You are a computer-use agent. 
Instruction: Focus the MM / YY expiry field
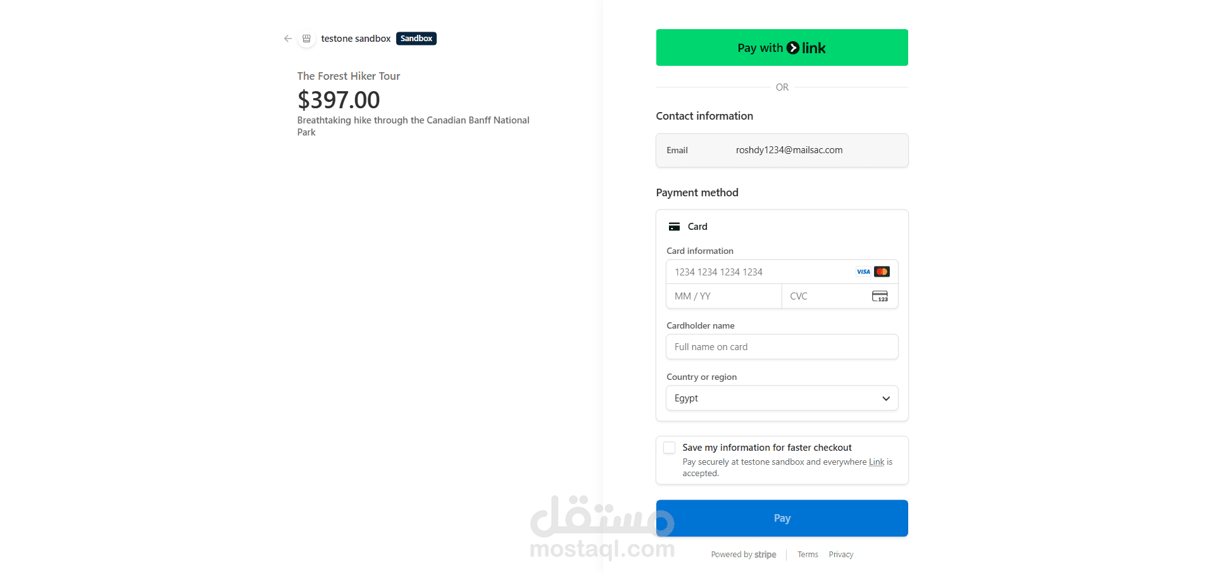[724, 296]
